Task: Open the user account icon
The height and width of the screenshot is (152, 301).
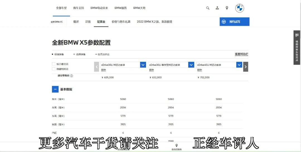Action: 217,8
